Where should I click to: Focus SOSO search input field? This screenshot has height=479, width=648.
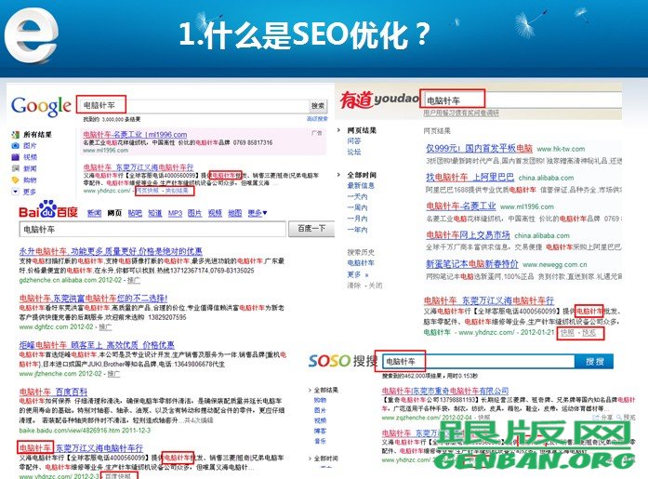click(x=479, y=362)
